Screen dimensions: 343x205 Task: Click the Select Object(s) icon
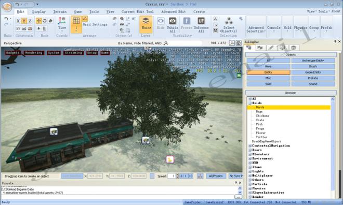click(x=229, y=21)
